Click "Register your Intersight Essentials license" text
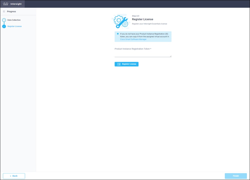Viewport: 250px width, 180px height. pyautogui.click(x=149, y=24)
